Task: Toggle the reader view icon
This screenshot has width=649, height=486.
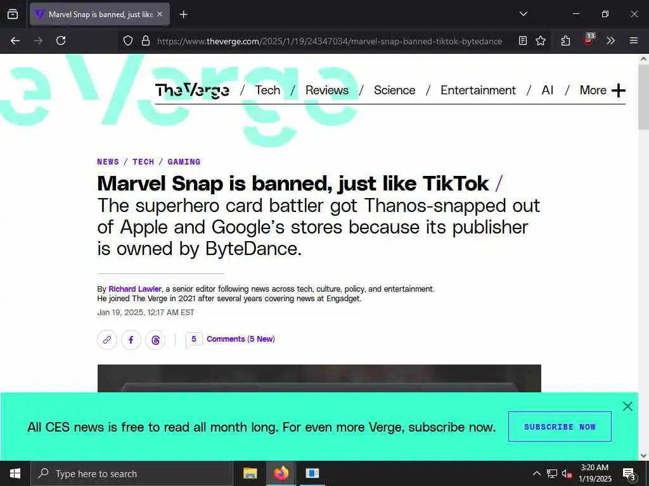Action: pyautogui.click(x=523, y=40)
